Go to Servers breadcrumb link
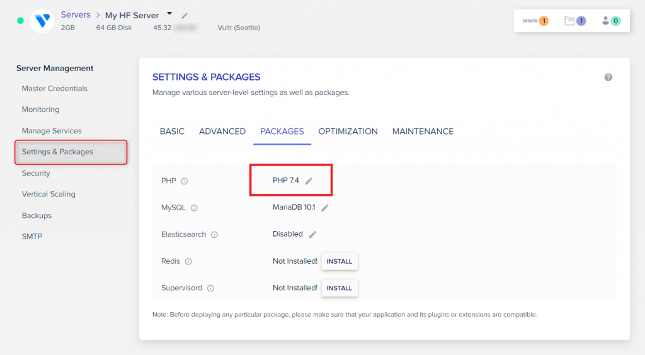The width and height of the screenshot is (645, 355). click(x=76, y=14)
